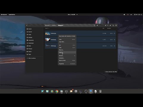The image size is (143, 107).
Task: Open the hamburger main menu
Action: (x=110, y=26)
